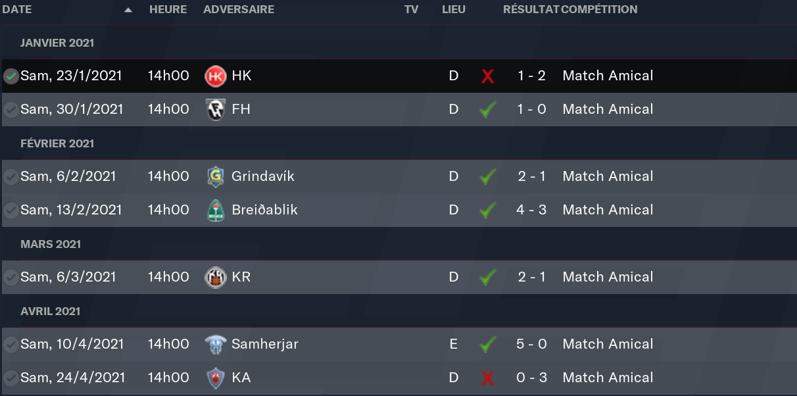The width and height of the screenshot is (797, 396).
Task: Toggle the checkmark for 30/1/2021 match
Action: pyautogui.click(x=11, y=110)
